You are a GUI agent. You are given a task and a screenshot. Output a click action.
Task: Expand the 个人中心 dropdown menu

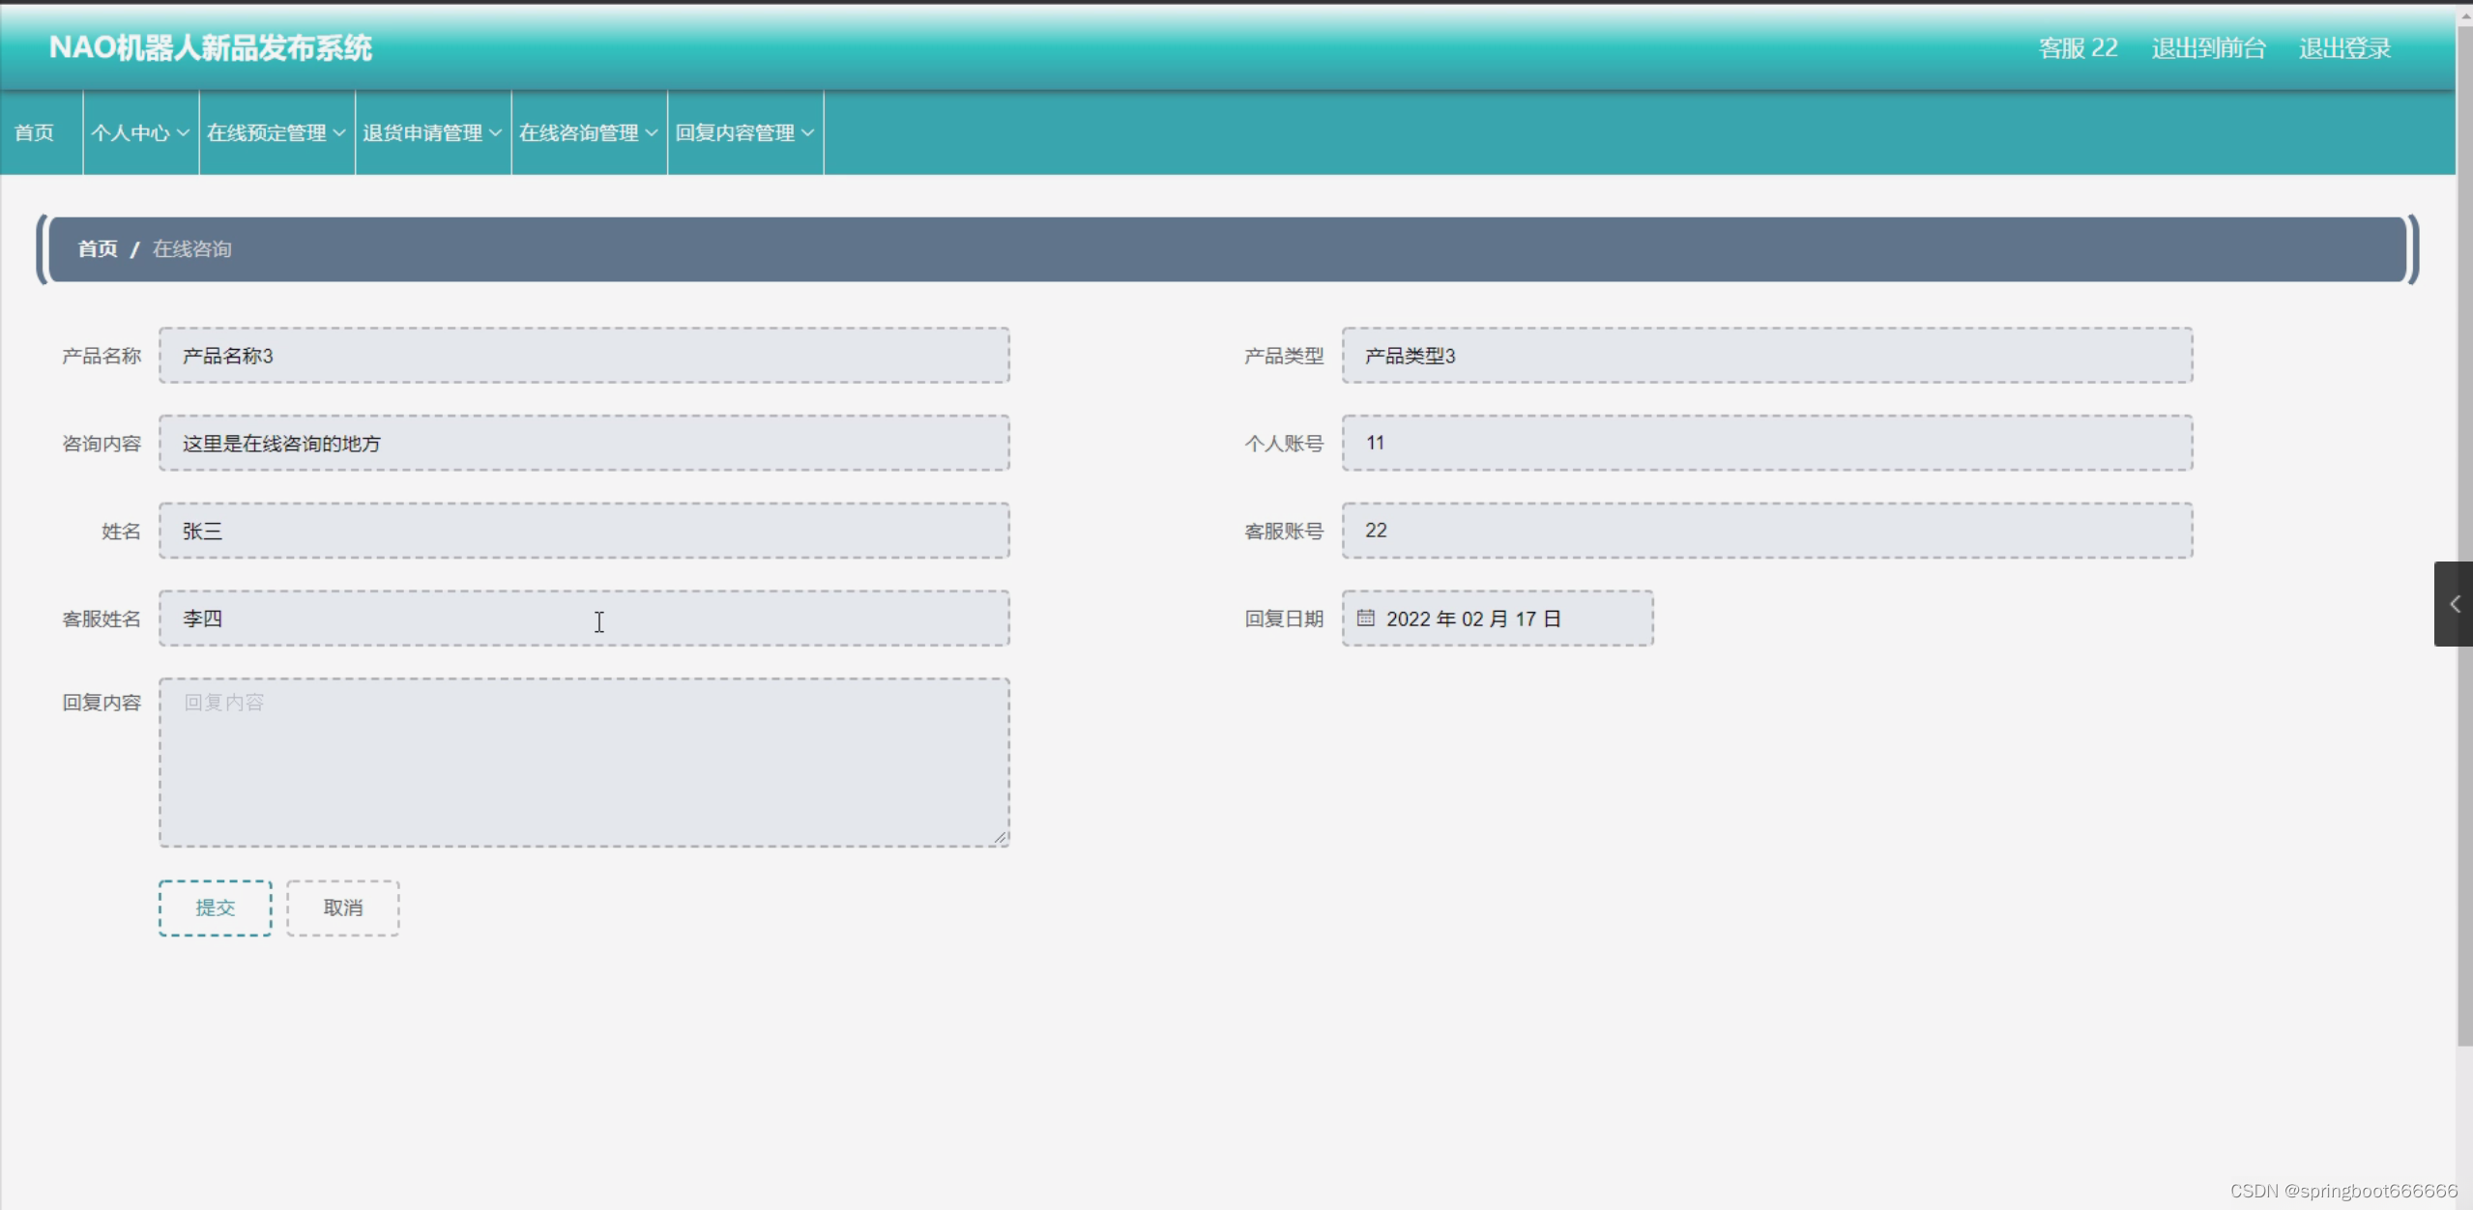click(x=140, y=132)
